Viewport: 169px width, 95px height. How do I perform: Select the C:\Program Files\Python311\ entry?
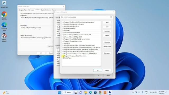tap(82, 26)
